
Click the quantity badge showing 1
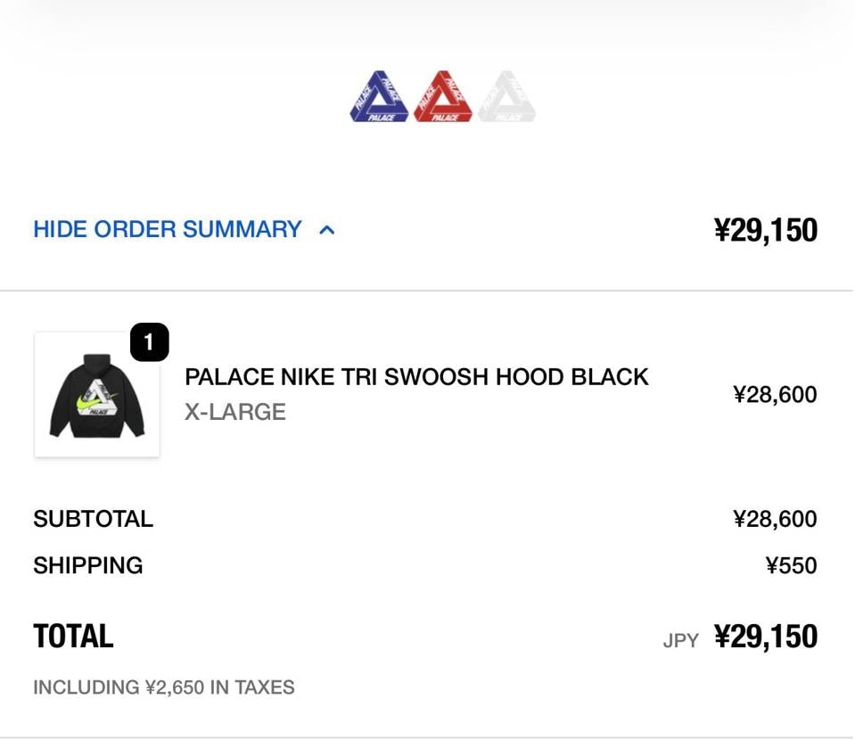[149, 342]
